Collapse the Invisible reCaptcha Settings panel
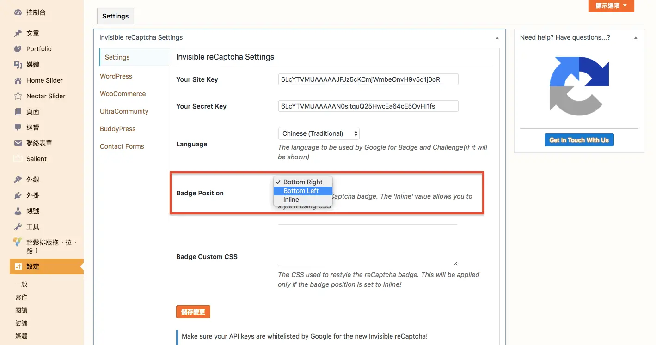 coord(497,38)
